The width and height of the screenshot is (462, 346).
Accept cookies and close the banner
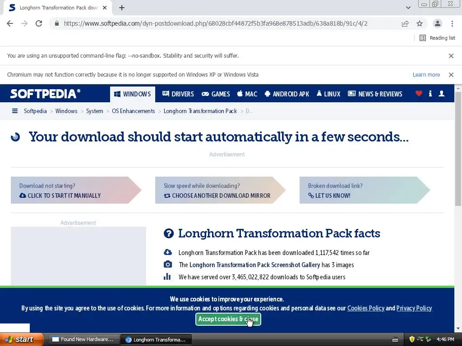point(228,319)
